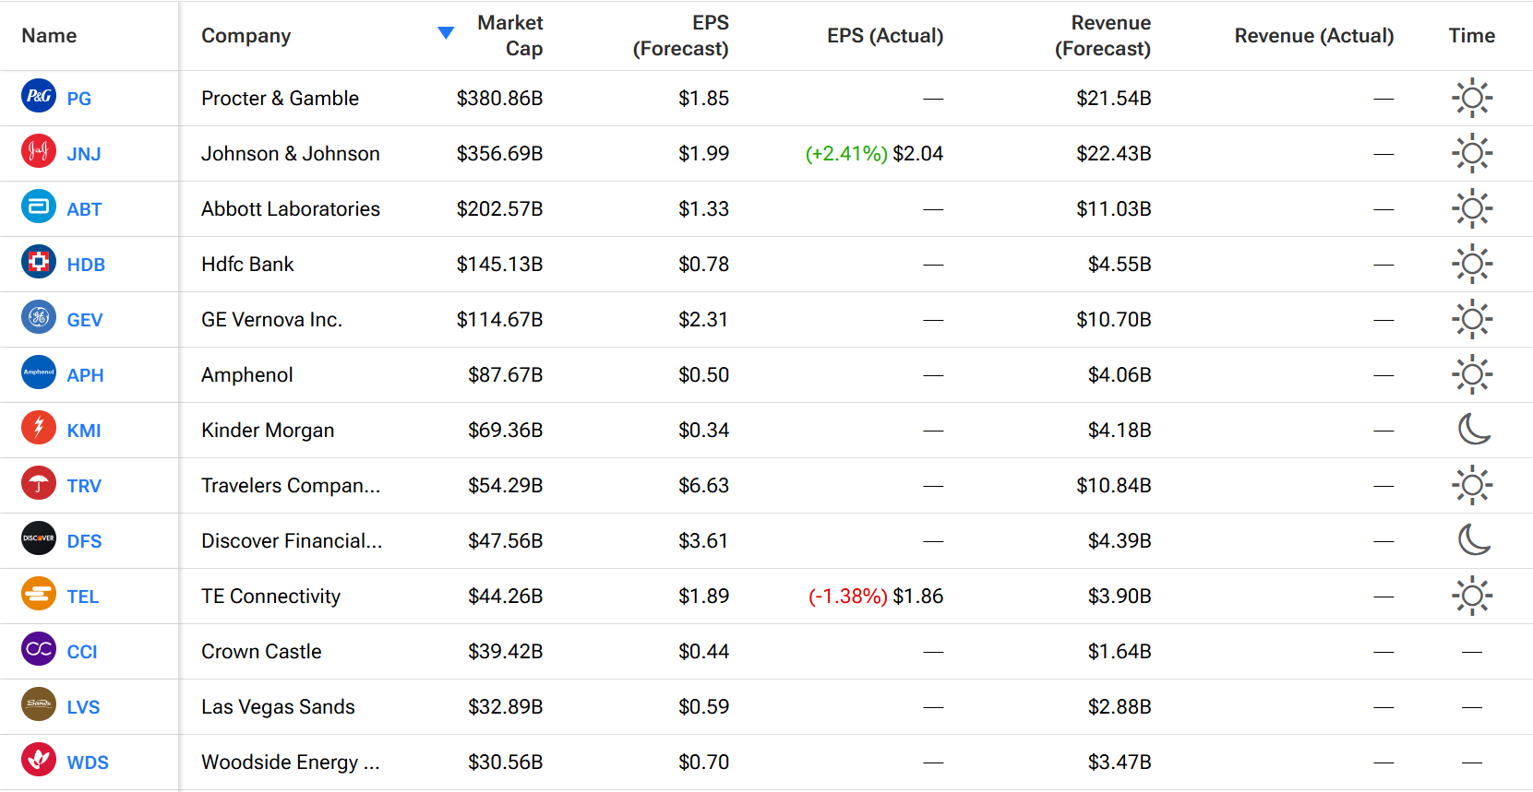Open the TEL ticker link
The height and width of the screenshot is (792, 1533).
[x=83, y=597]
